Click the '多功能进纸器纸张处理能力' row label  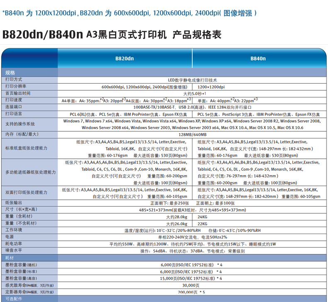(30, 172)
